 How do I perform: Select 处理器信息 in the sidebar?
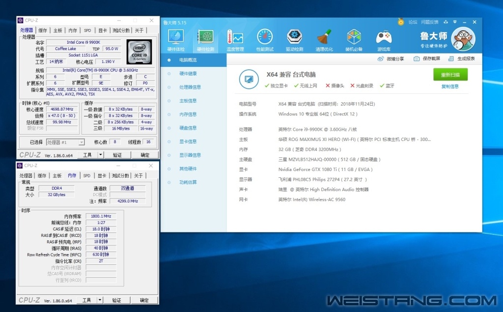click(194, 87)
